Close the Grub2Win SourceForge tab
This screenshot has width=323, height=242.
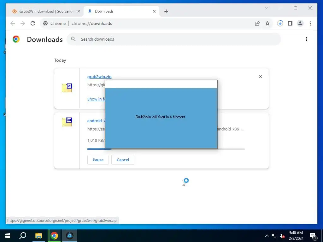(x=79, y=11)
